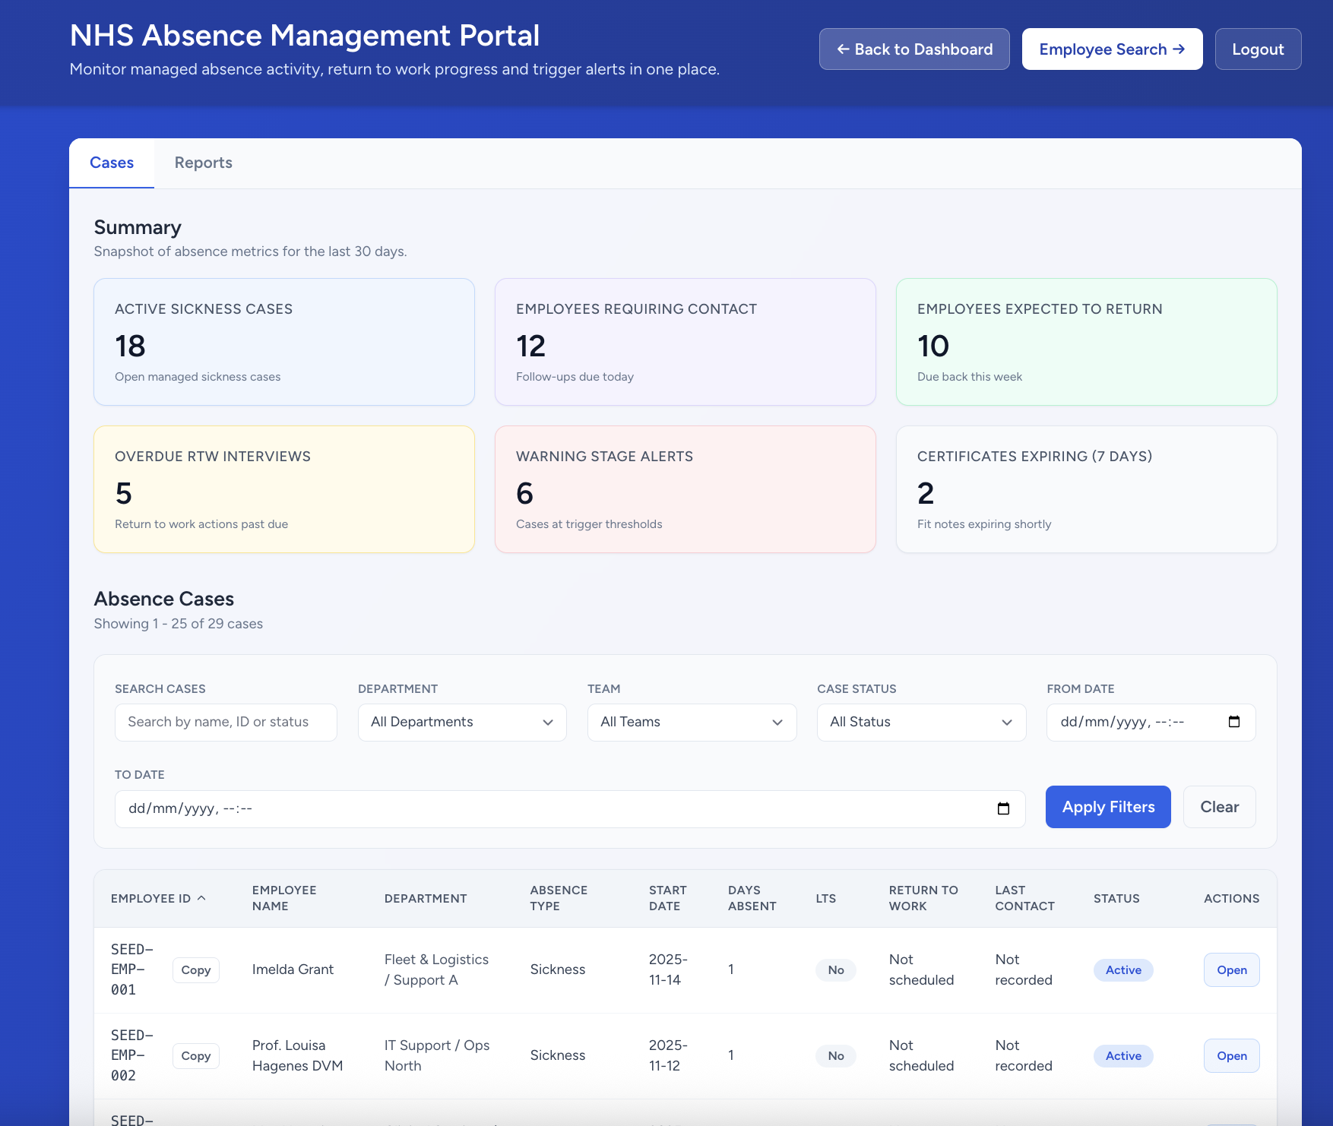Screen dimensions: 1333x1126
Task: Expand the Case Status dropdown
Action: [921, 722]
